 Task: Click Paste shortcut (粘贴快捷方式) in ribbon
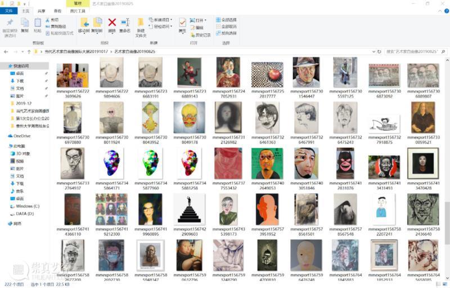60,33
